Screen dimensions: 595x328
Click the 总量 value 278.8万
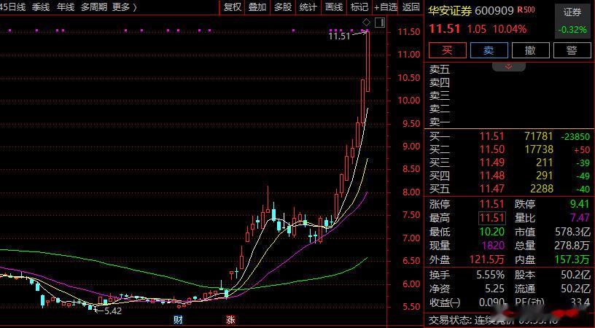pos(572,246)
